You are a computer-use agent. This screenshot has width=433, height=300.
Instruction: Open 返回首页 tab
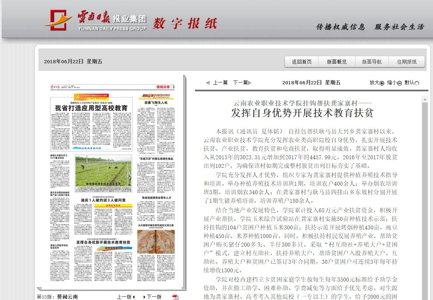(x=301, y=62)
